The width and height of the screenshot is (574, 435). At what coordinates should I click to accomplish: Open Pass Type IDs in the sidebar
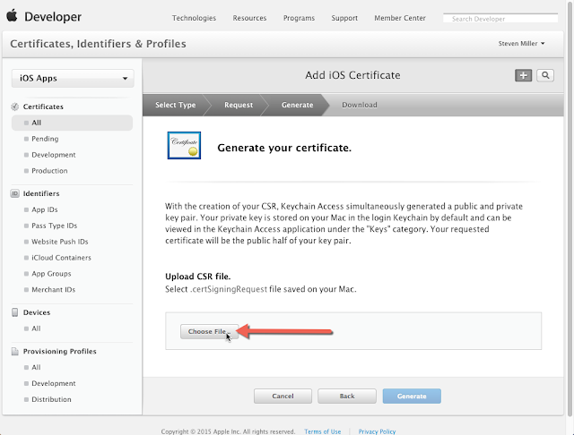(54, 226)
